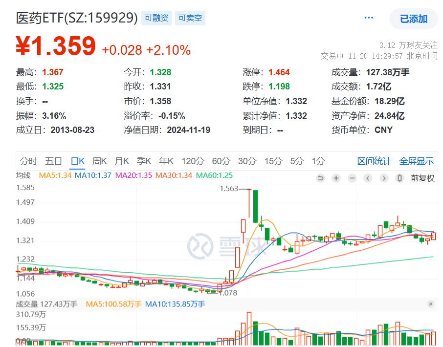Click the 可融资 tag

(x=156, y=18)
